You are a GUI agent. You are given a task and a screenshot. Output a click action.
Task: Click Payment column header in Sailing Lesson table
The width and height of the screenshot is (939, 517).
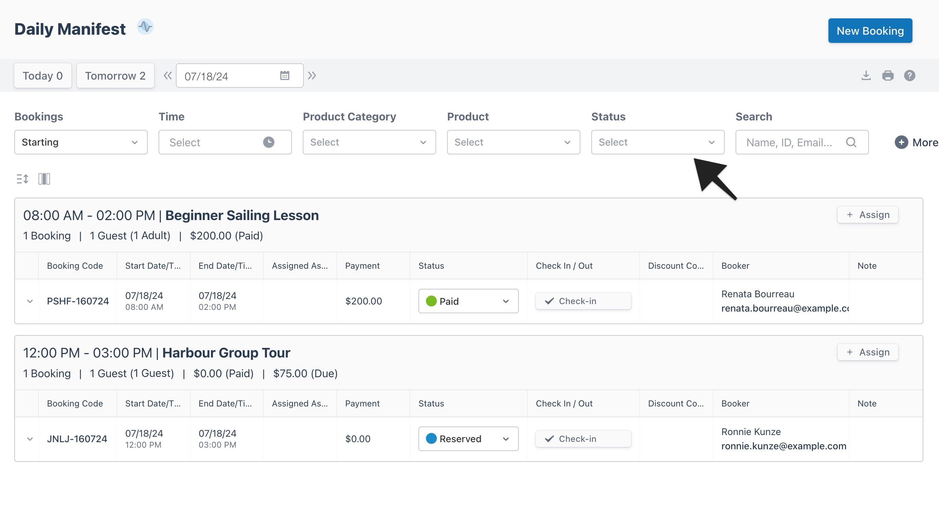point(362,266)
